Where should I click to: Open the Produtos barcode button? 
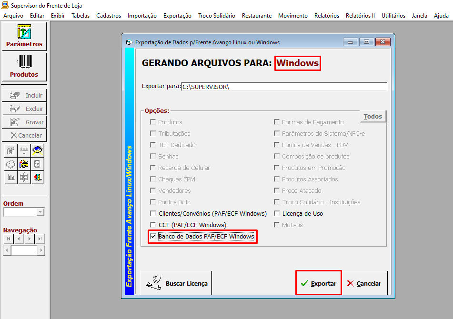[24, 67]
